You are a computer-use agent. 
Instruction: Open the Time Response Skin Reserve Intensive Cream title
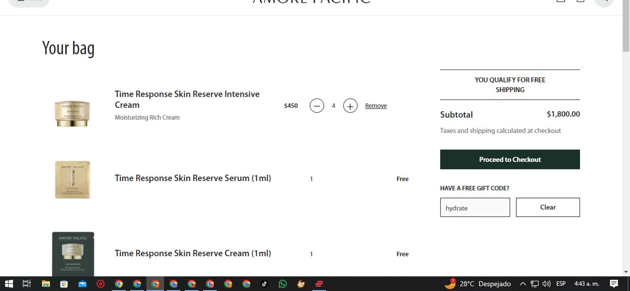click(187, 99)
